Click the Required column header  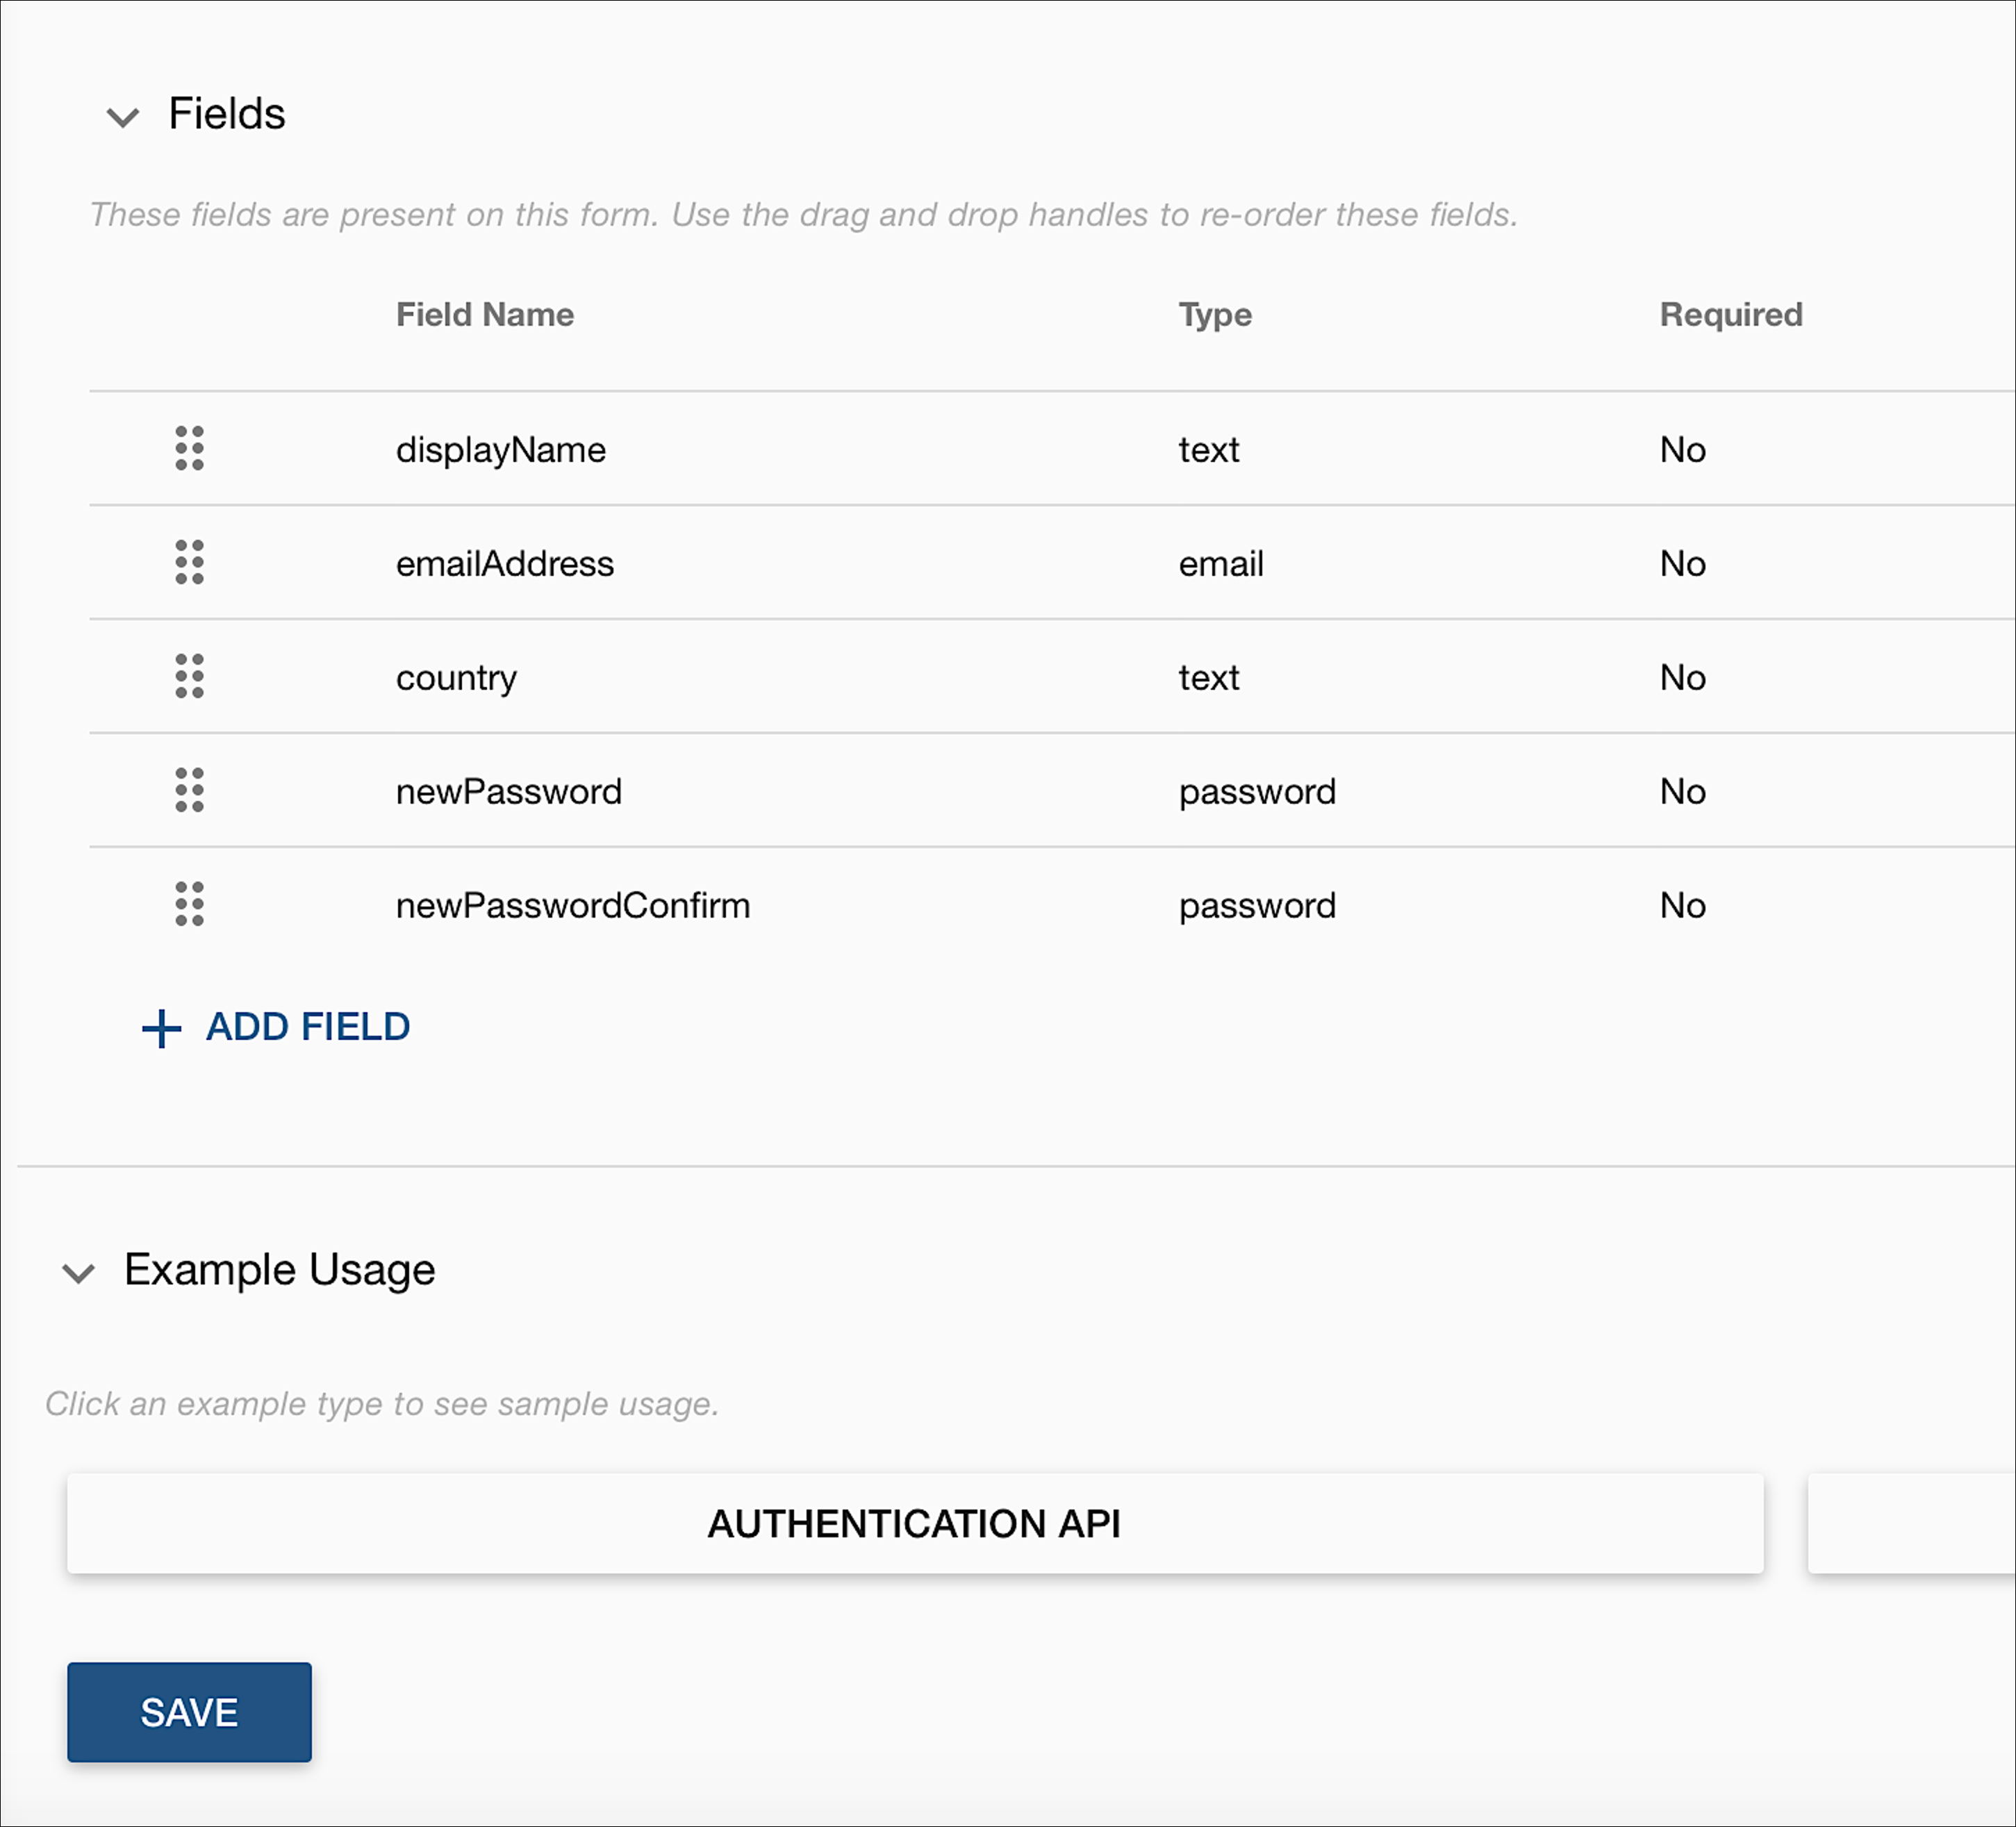pos(1730,314)
